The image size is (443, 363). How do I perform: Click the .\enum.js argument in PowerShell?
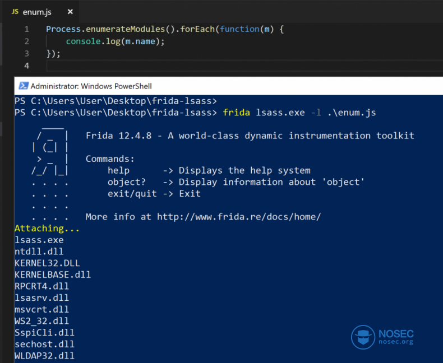click(352, 113)
